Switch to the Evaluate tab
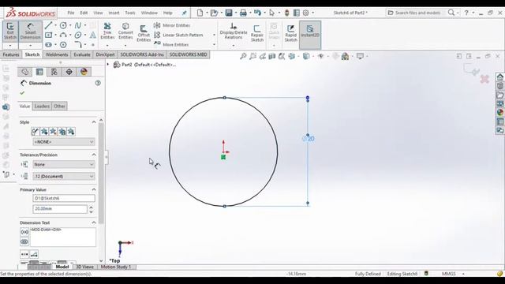This screenshot has width=505, height=284. (x=82, y=54)
